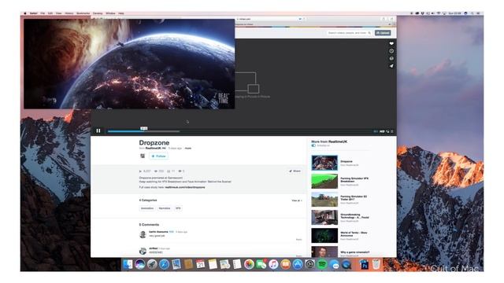This screenshot has height=283, width=504.
Task: Open the History menu
Action: pyautogui.click(x=69, y=13)
